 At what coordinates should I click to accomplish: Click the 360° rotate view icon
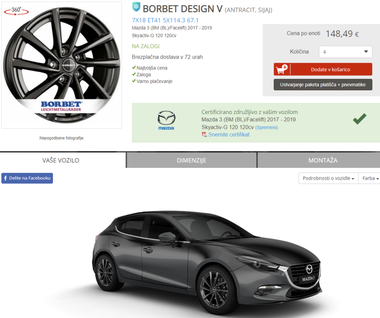pyautogui.click(x=17, y=11)
